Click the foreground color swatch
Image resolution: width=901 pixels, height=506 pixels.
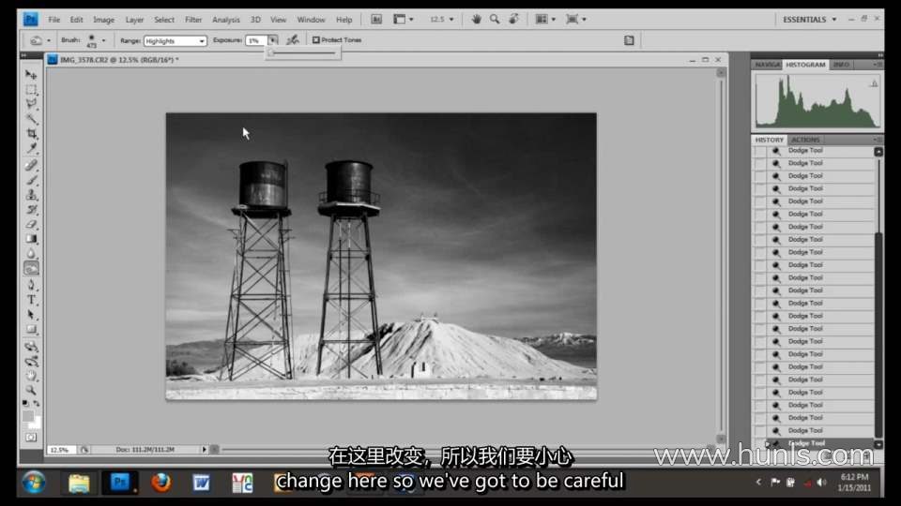(x=28, y=416)
